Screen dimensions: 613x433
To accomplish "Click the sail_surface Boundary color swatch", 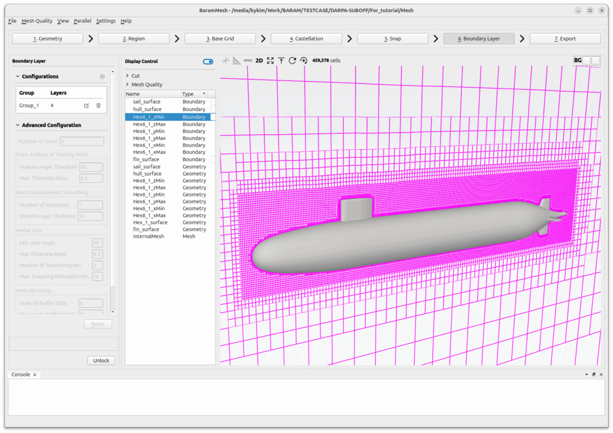I will [213, 102].
